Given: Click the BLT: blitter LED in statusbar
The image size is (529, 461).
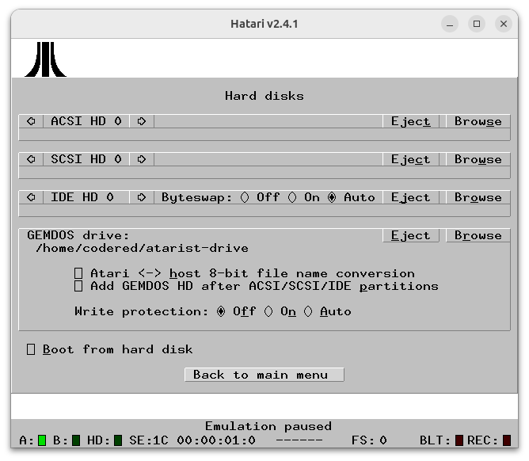Looking at the screenshot, I should [459, 440].
